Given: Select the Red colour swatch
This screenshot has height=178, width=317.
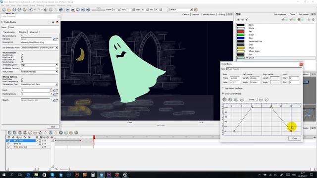Looking at the screenshot, I should coord(241,32).
